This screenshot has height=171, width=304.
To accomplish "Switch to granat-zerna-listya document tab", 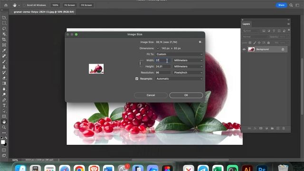I will [44, 12].
